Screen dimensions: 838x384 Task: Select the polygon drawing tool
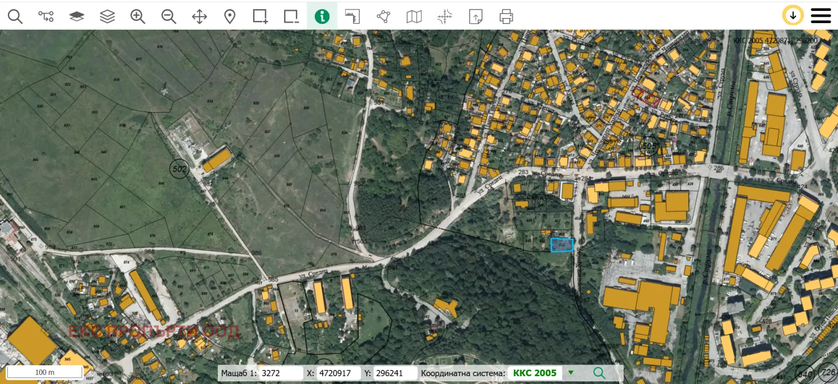383,17
